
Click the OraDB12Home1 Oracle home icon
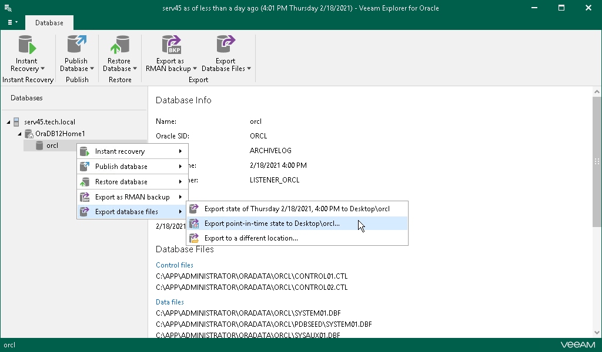tap(29, 134)
